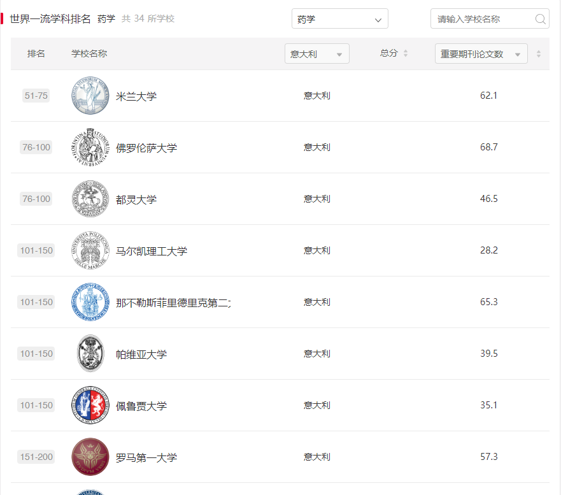Click the 佛罗伦萨大学 seal logo
Image resolution: width=561 pixels, height=495 pixels.
pos(90,147)
